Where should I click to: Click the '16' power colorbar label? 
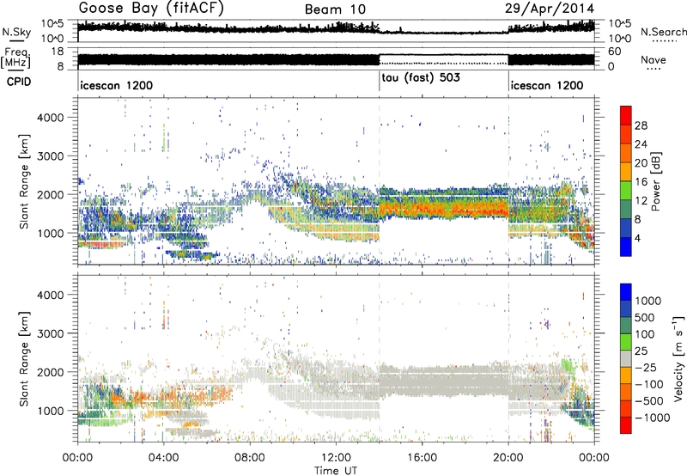(x=641, y=182)
